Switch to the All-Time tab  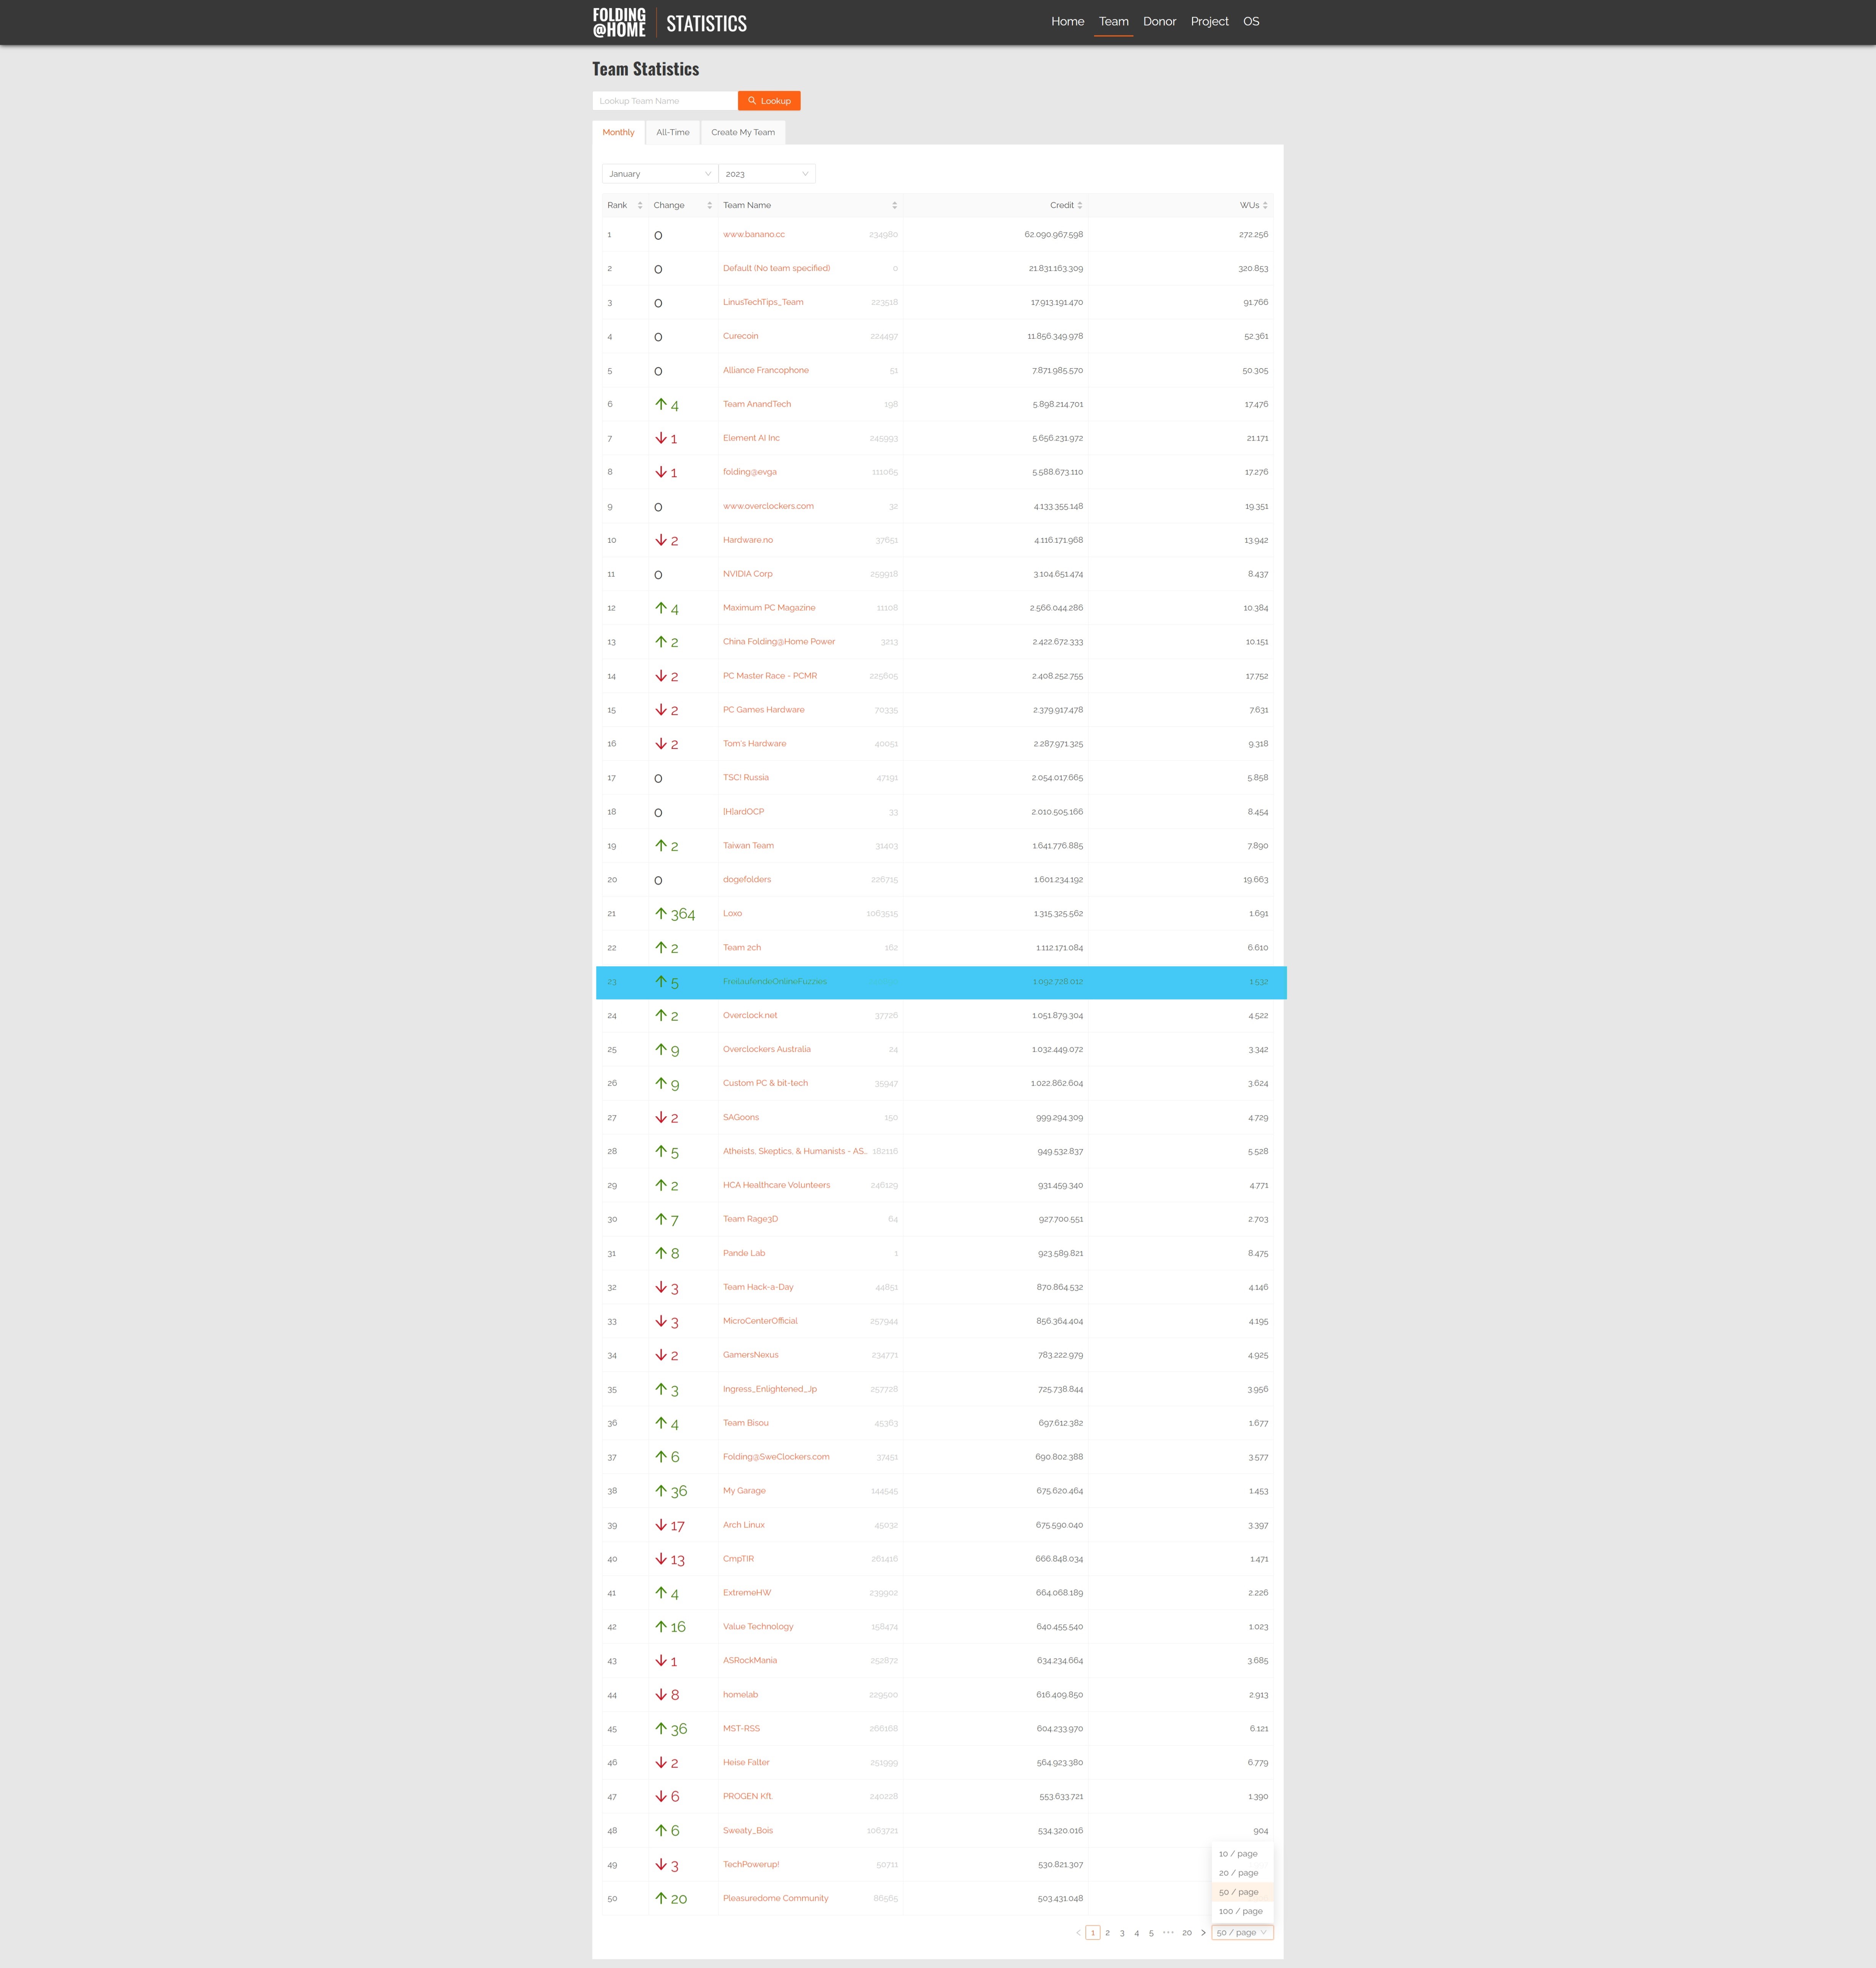pos(673,132)
